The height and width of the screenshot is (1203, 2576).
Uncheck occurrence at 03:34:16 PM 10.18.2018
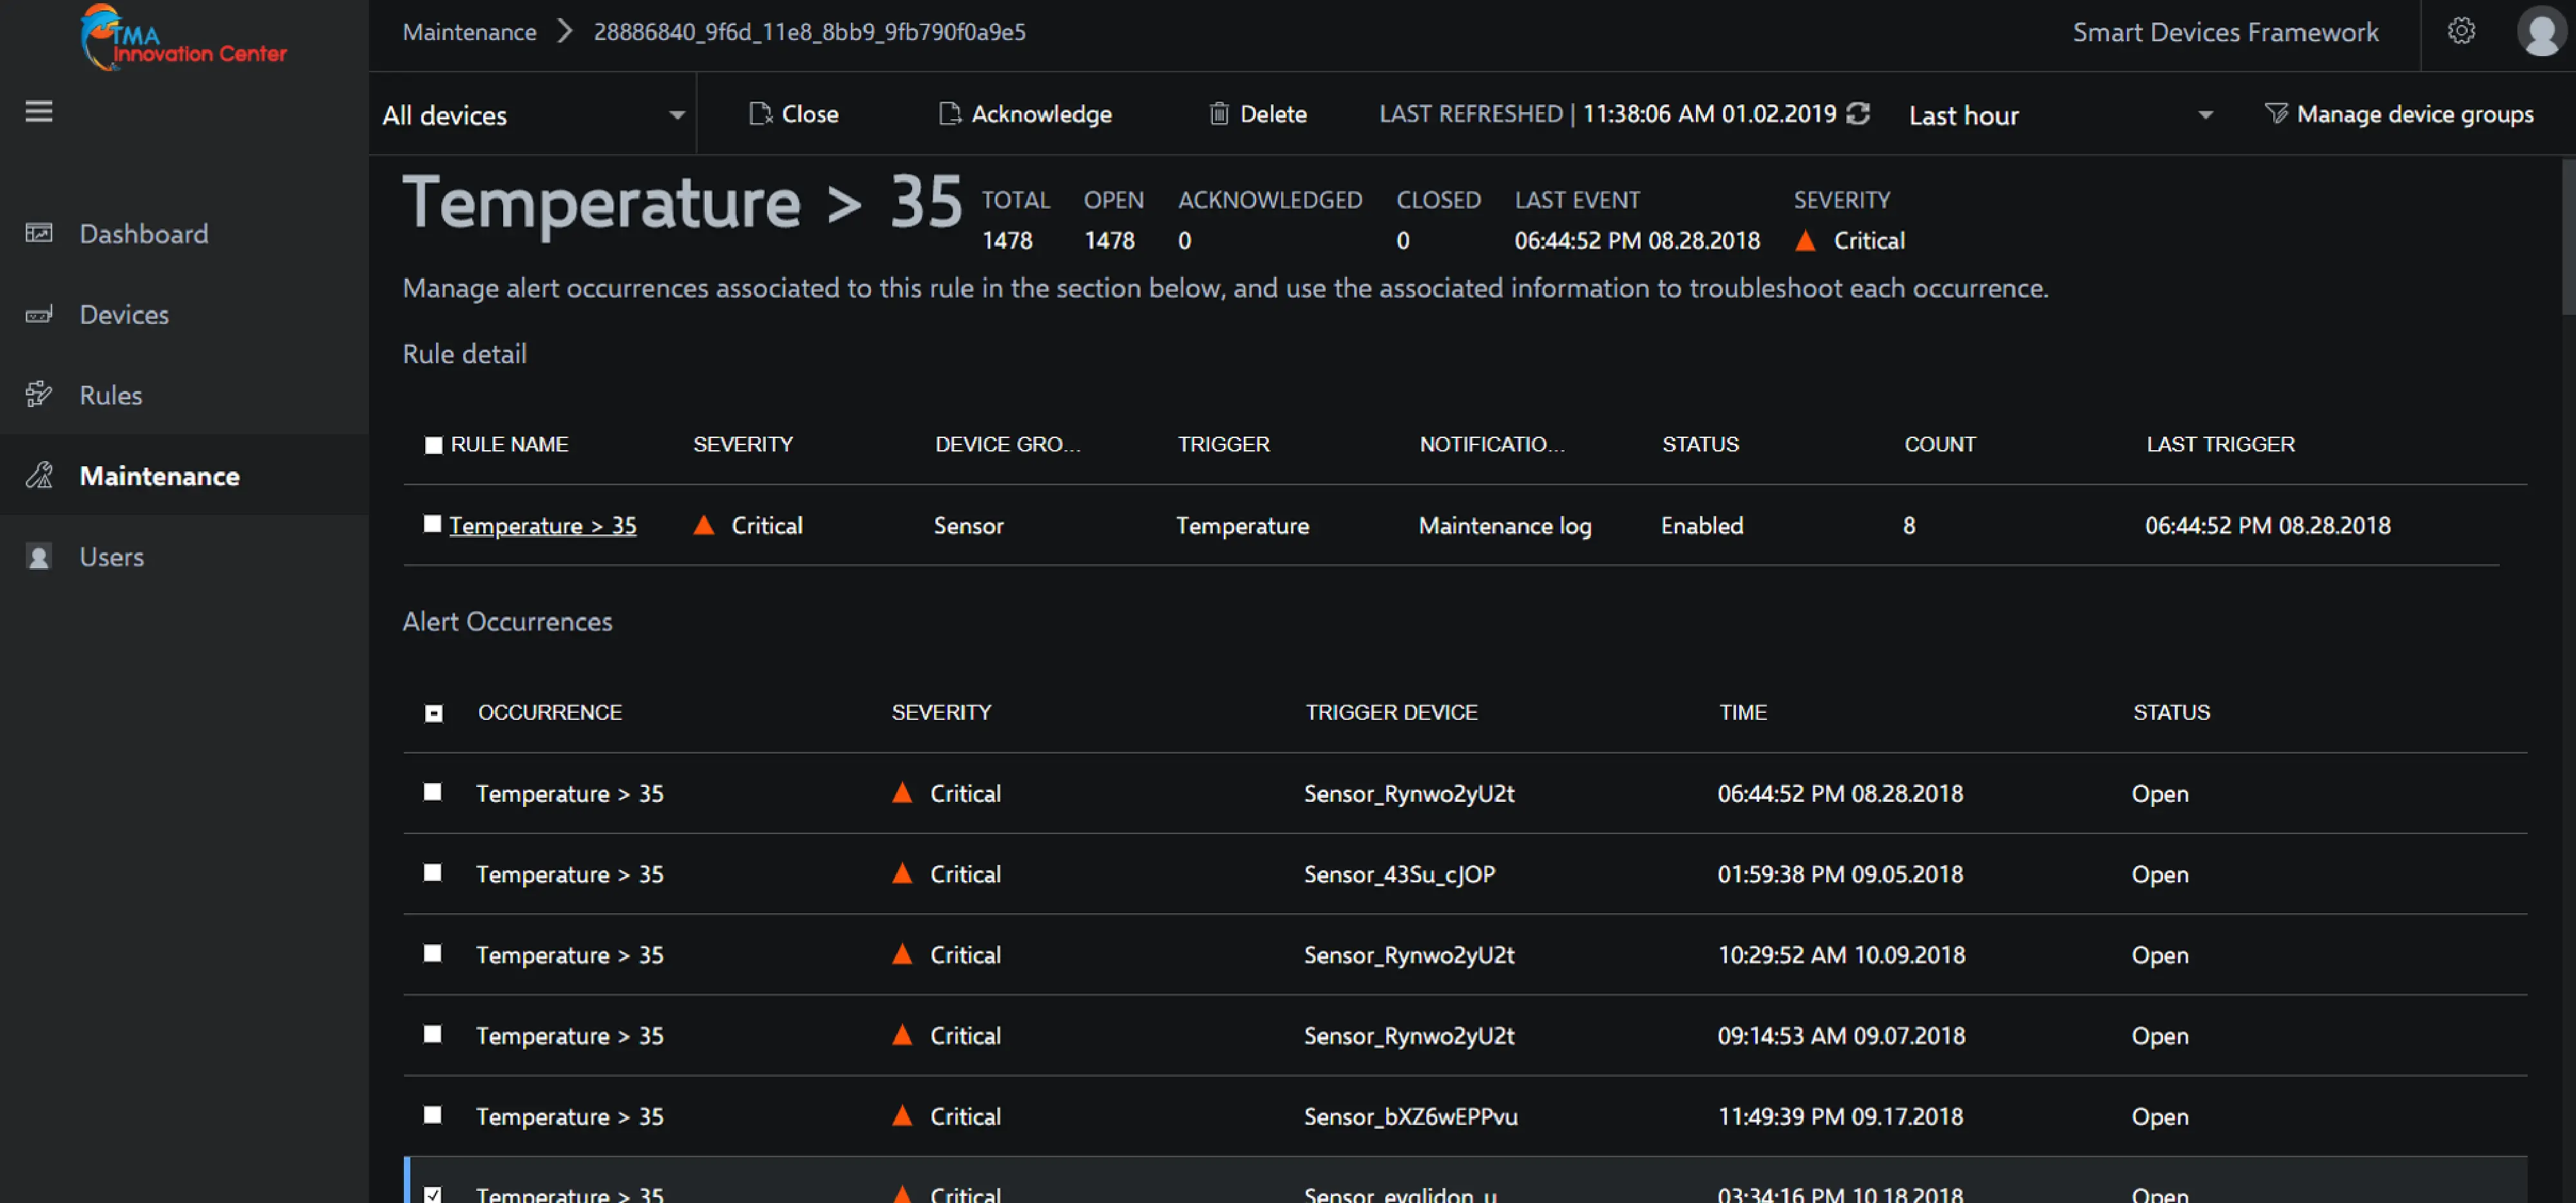coord(432,1194)
